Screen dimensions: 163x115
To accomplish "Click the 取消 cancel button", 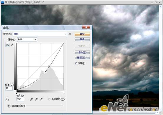I will [82, 39].
